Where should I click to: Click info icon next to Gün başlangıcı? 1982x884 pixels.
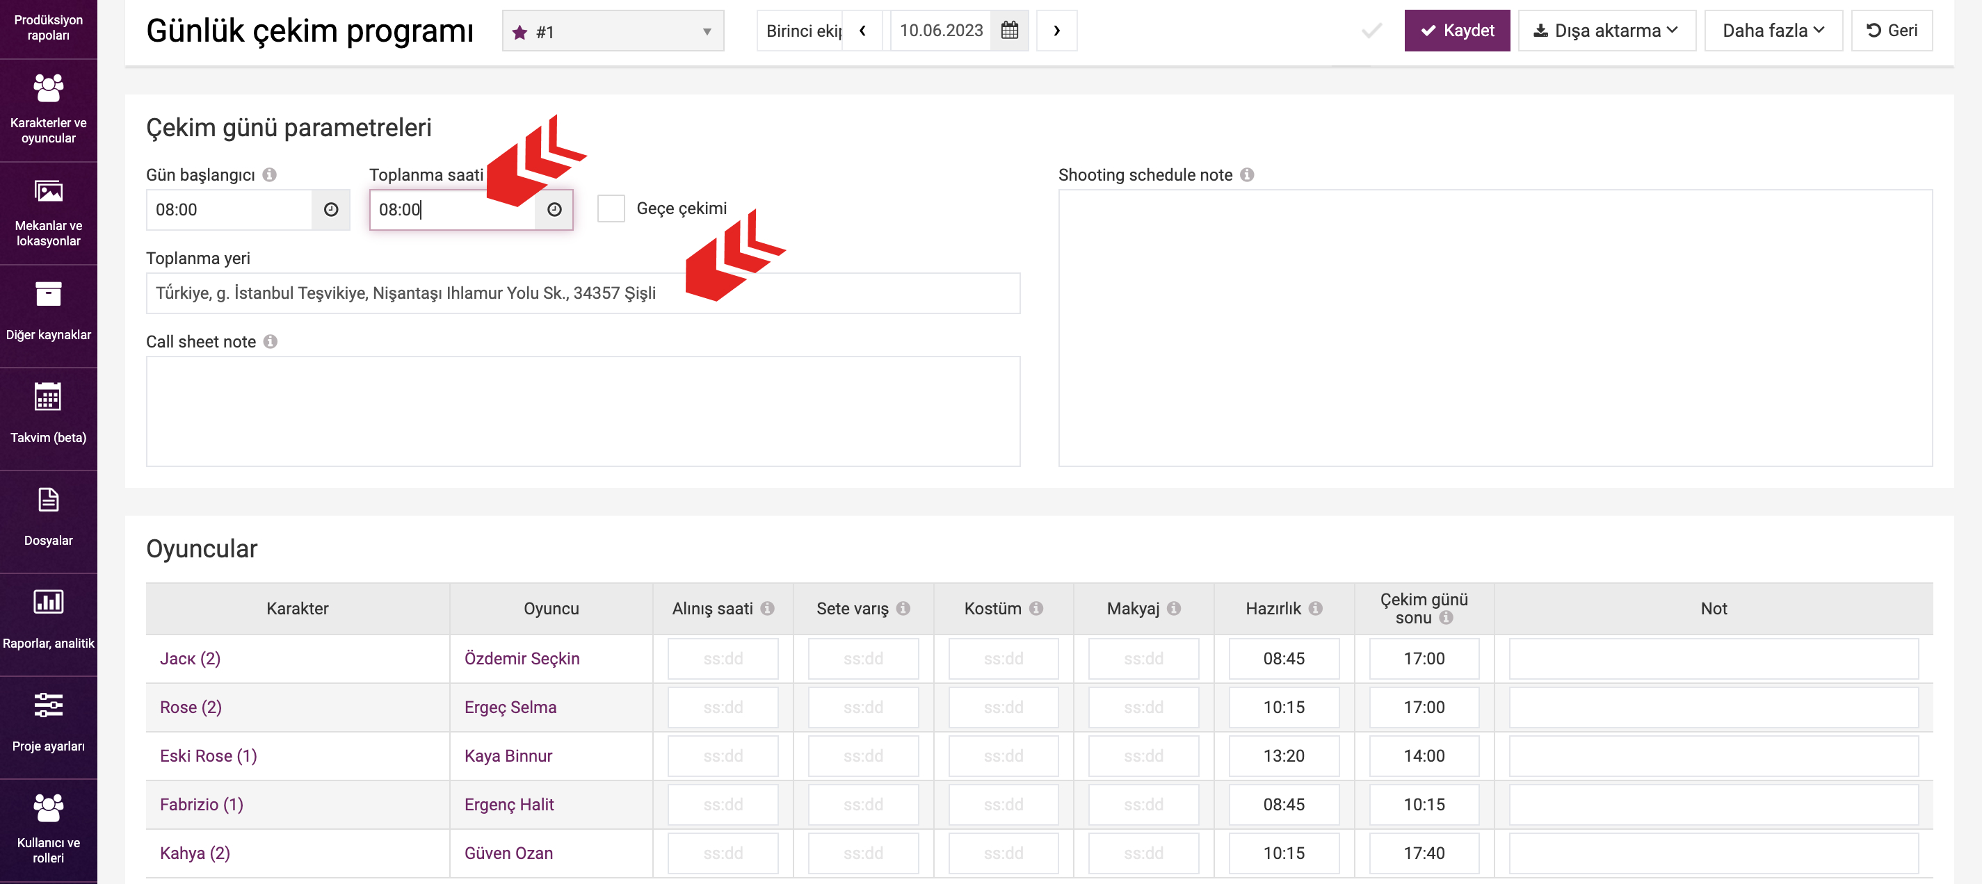click(x=269, y=174)
